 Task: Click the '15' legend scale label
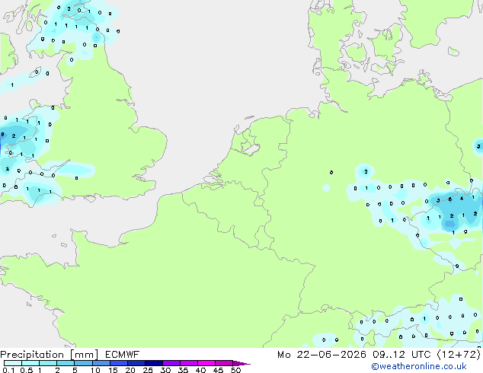pos(113,370)
